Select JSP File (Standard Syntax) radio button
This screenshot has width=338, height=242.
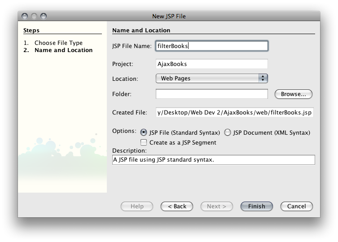144,132
